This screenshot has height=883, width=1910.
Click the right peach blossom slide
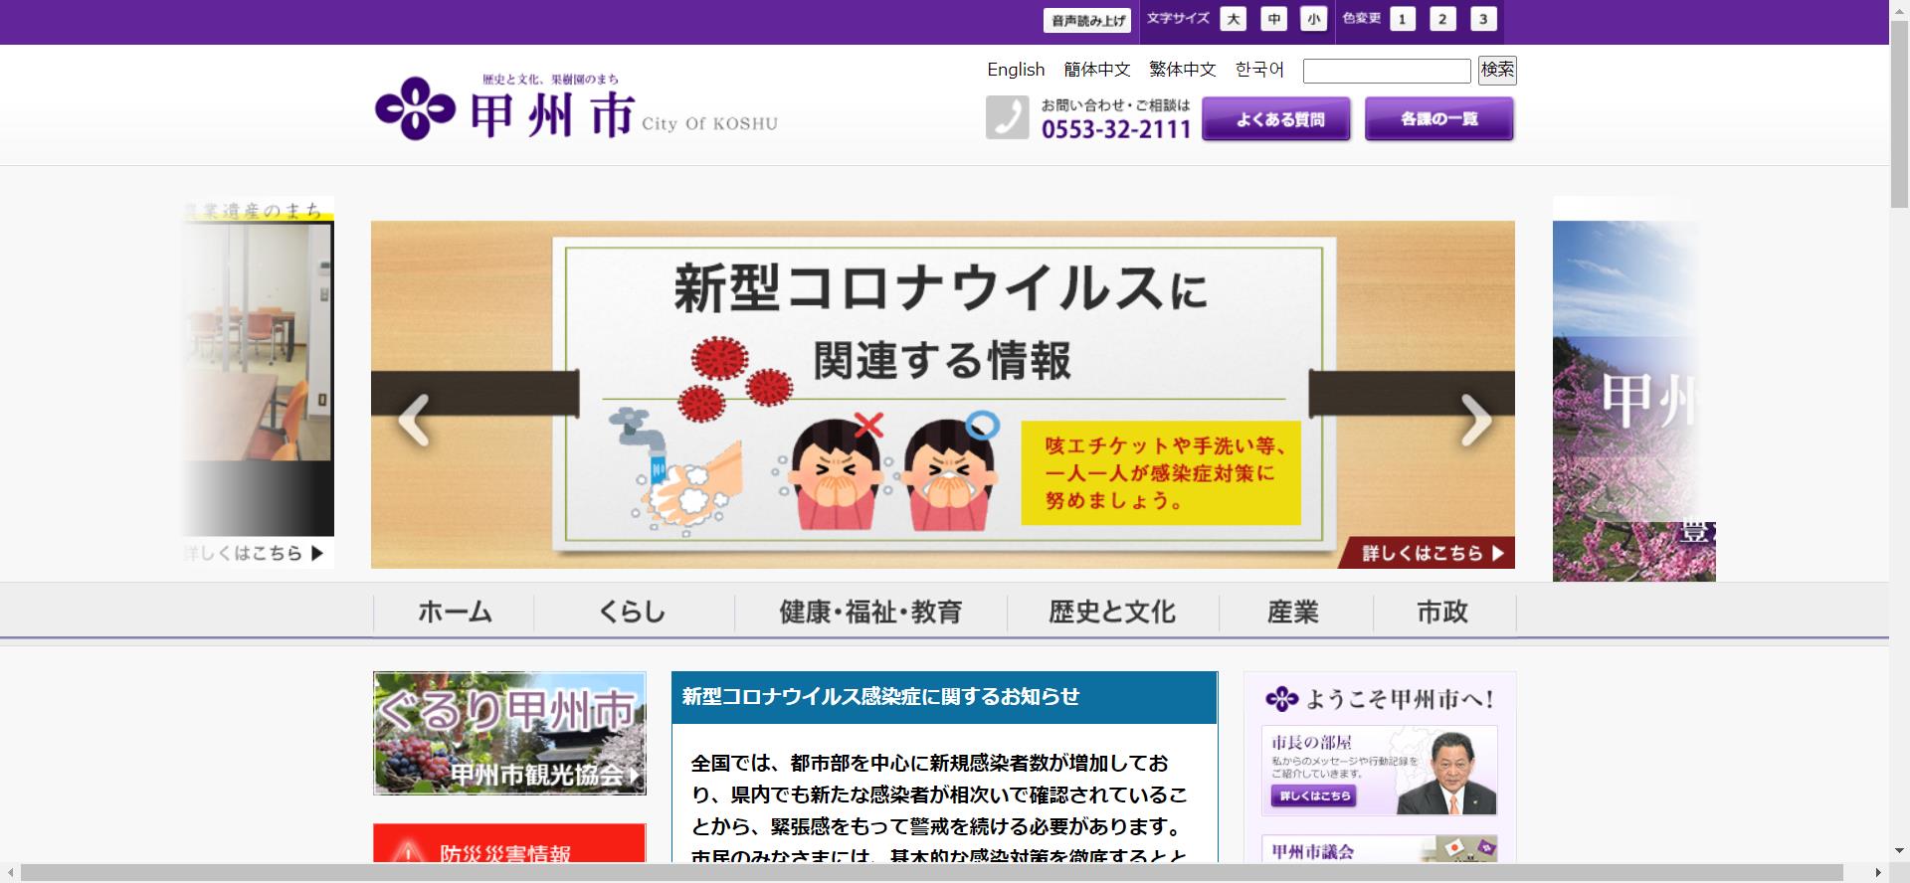coord(1633,388)
